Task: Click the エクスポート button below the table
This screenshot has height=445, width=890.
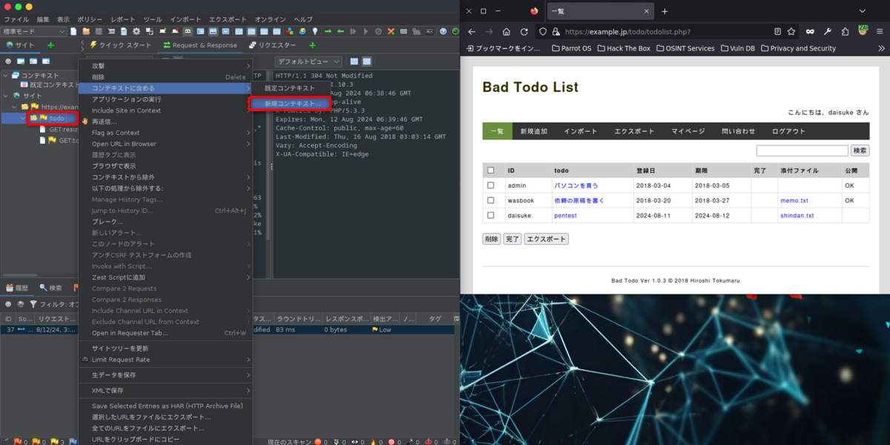Action: (547, 239)
